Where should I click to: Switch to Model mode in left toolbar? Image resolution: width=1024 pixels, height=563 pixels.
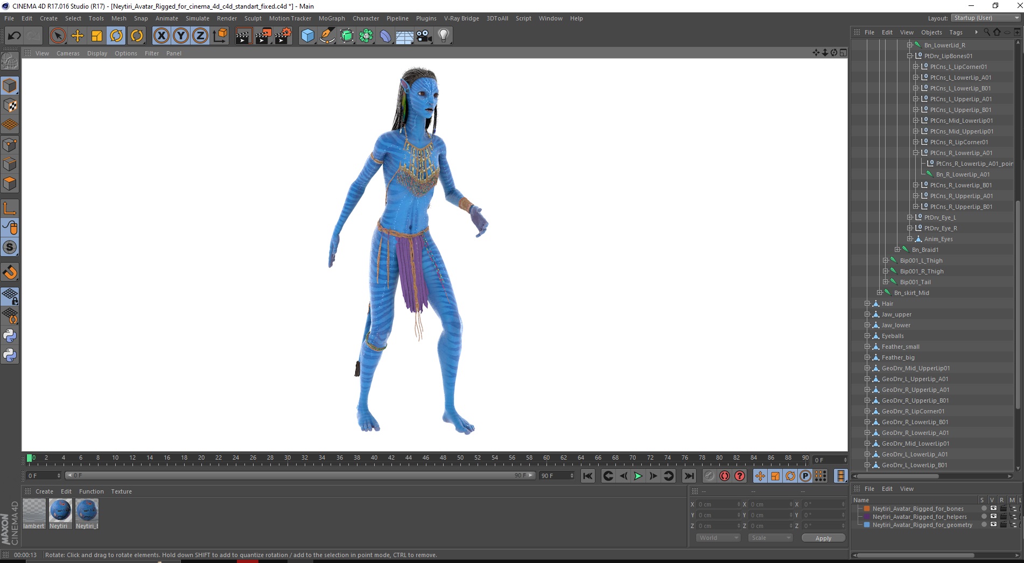tap(10, 86)
